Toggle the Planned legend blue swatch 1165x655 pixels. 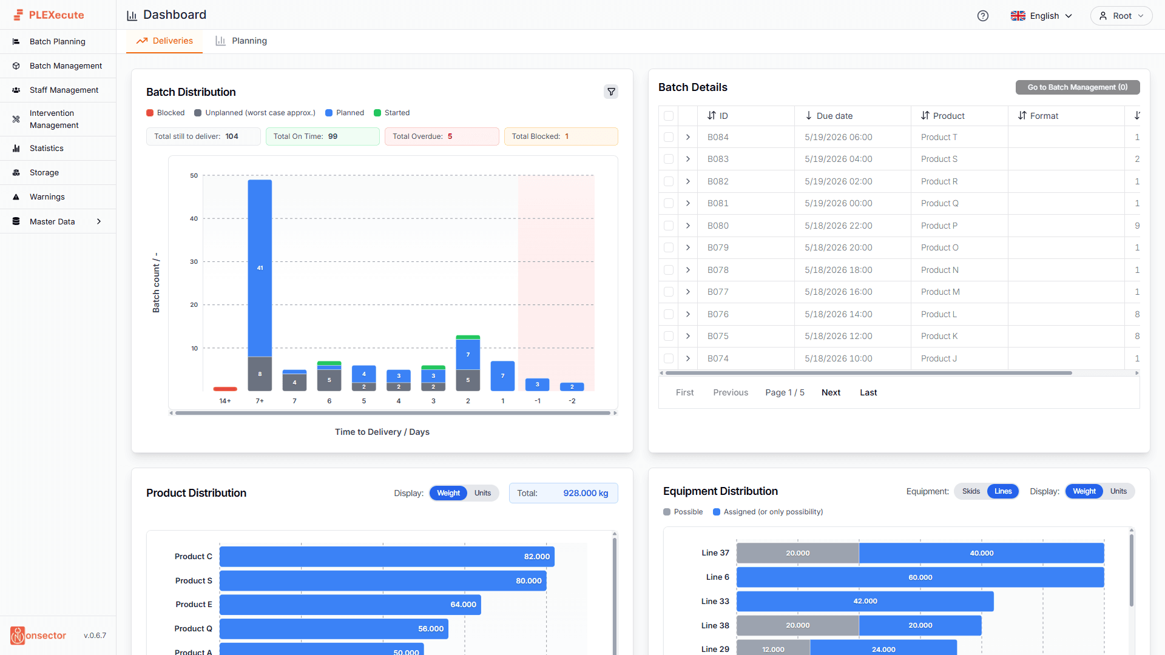[329, 113]
